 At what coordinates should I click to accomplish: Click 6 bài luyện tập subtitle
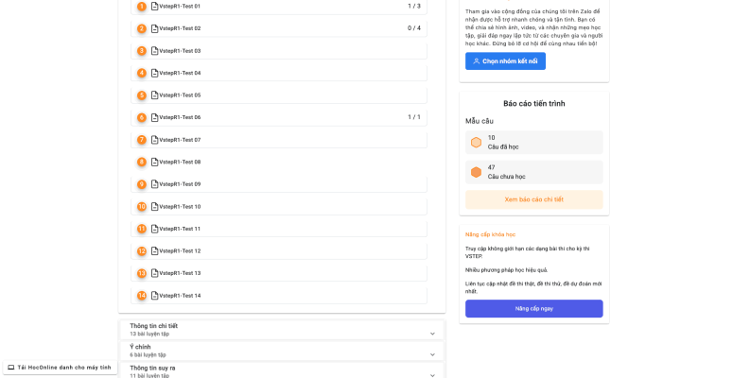point(148,355)
